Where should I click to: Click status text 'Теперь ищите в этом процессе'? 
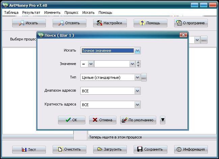115,137
